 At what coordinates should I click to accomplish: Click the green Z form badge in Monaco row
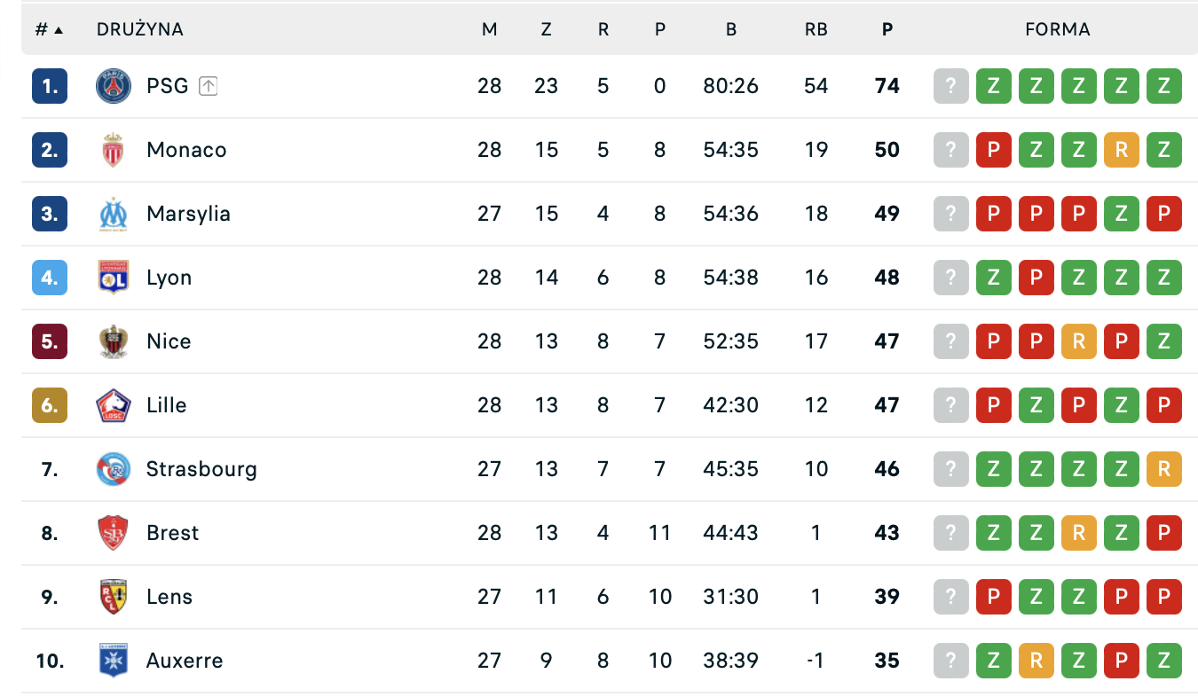pyautogui.click(x=1036, y=150)
